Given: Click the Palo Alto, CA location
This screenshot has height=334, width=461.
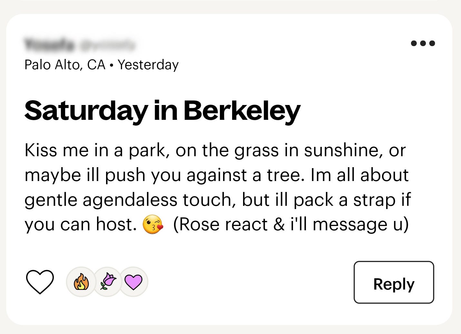Looking at the screenshot, I should (65, 65).
